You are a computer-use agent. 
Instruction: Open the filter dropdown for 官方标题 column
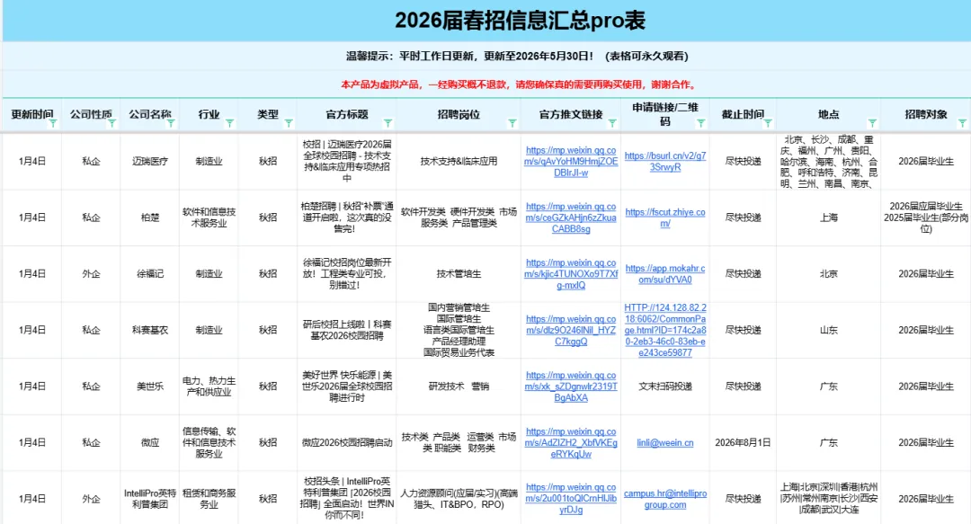(x=388, y=123)
